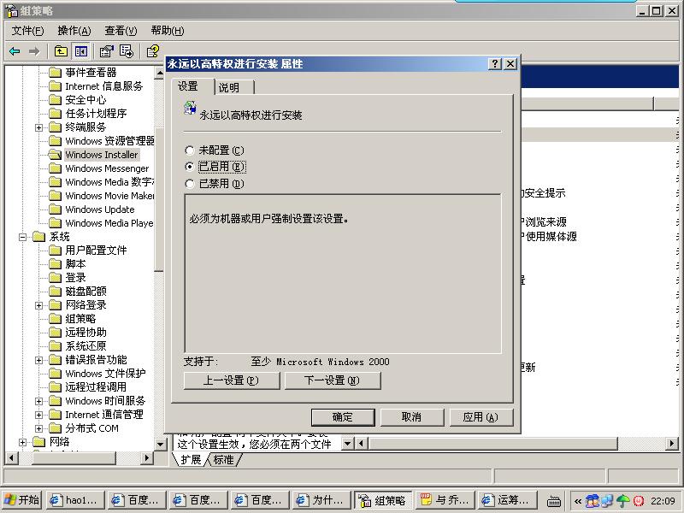This screenshot has width=684, height=513.
Task: Click the dialog's question-mark help button
Action: point(495,63)
